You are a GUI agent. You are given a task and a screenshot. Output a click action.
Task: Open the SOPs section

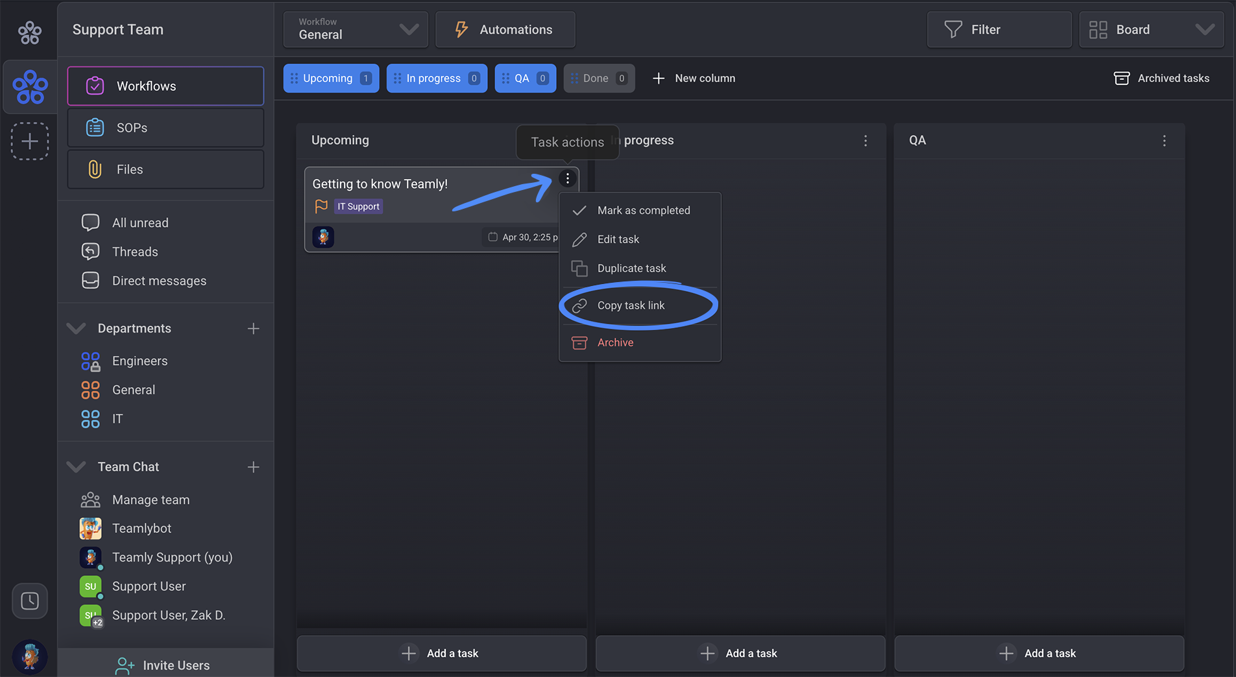click(165, 128)
